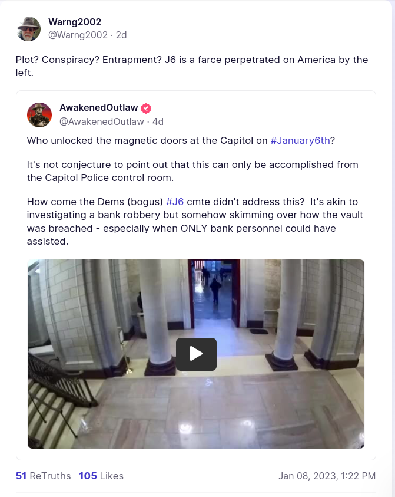View the 105 Likes list
The width and height of the screenshot is (395, 497).
pyautogui.click(x=101, y=476)
